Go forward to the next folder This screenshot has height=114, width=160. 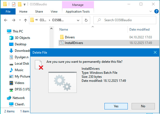pos(14,20)
